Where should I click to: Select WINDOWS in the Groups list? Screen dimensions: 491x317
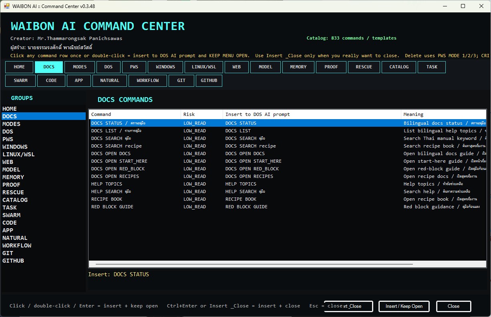[43, 147]
